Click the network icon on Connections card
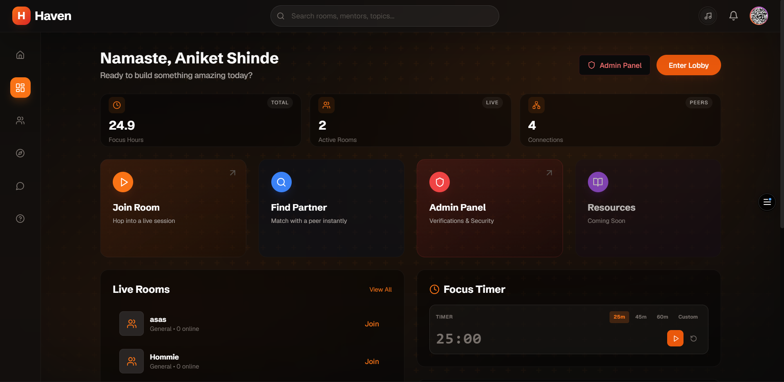Viewport: 784px width, 382px height. (x=536, y=105)
